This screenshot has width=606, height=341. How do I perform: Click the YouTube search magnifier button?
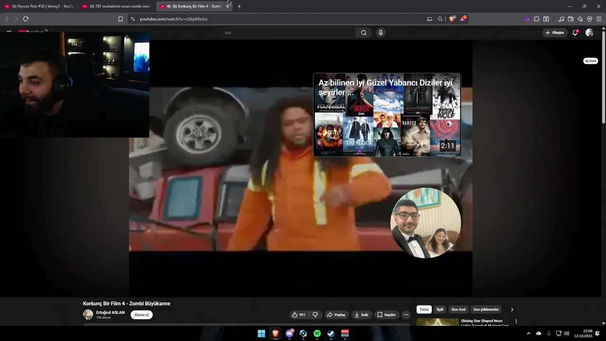coord(364,33)
